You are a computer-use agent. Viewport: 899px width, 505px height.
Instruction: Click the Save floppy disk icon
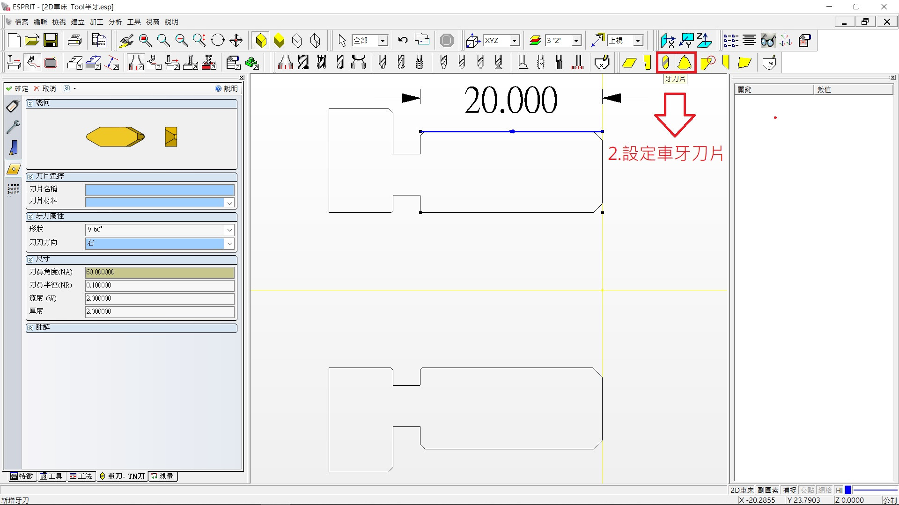point(51,41)
